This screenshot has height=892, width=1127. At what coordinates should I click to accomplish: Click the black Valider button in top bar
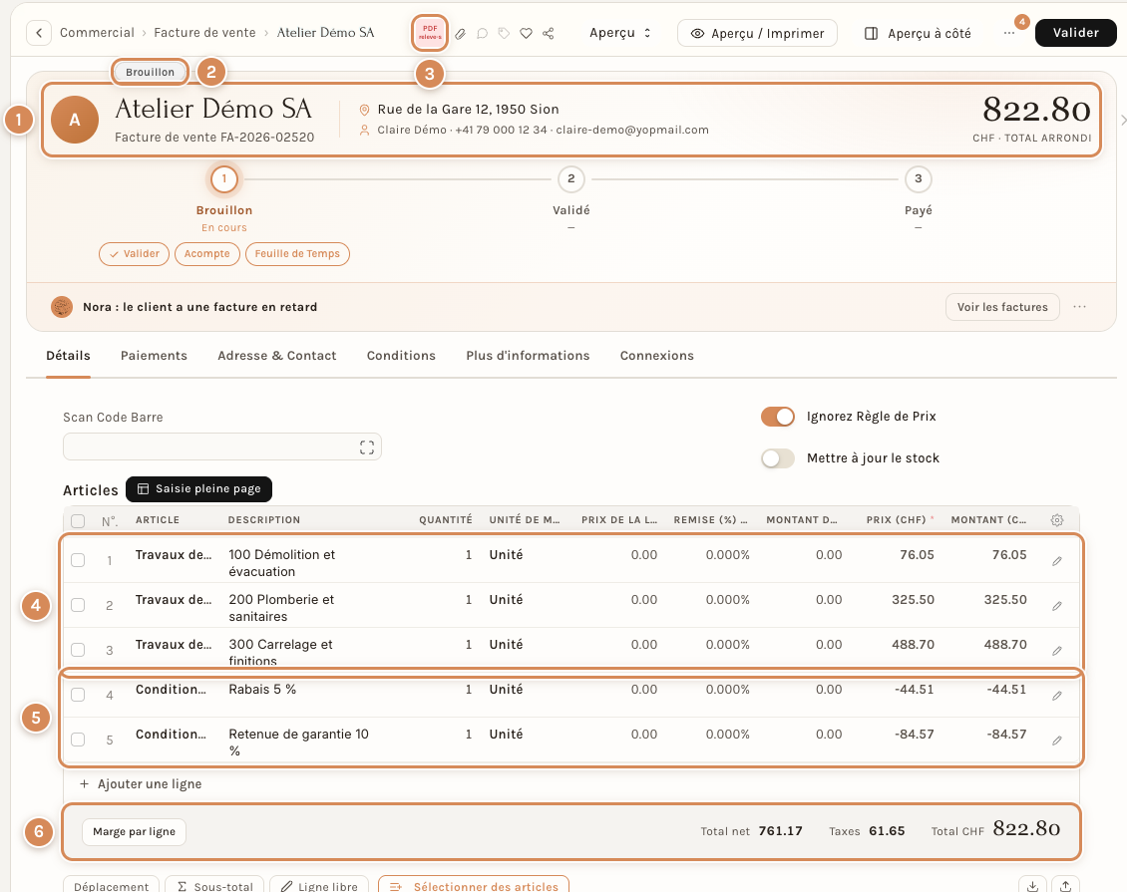(x=1075, y=33)
